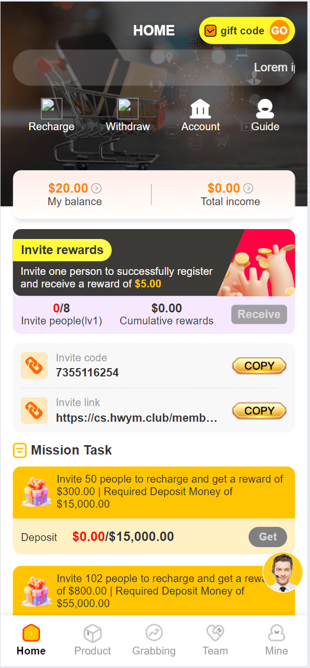This screenshot has height=668, width=310.
Task: Expand Total income arrow details
Action: tap(249, 188)
